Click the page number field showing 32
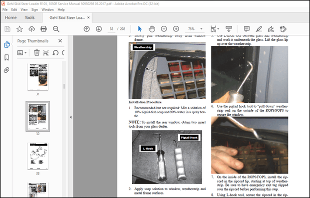Screen dimensions: 310x198 tap(111, 29)
